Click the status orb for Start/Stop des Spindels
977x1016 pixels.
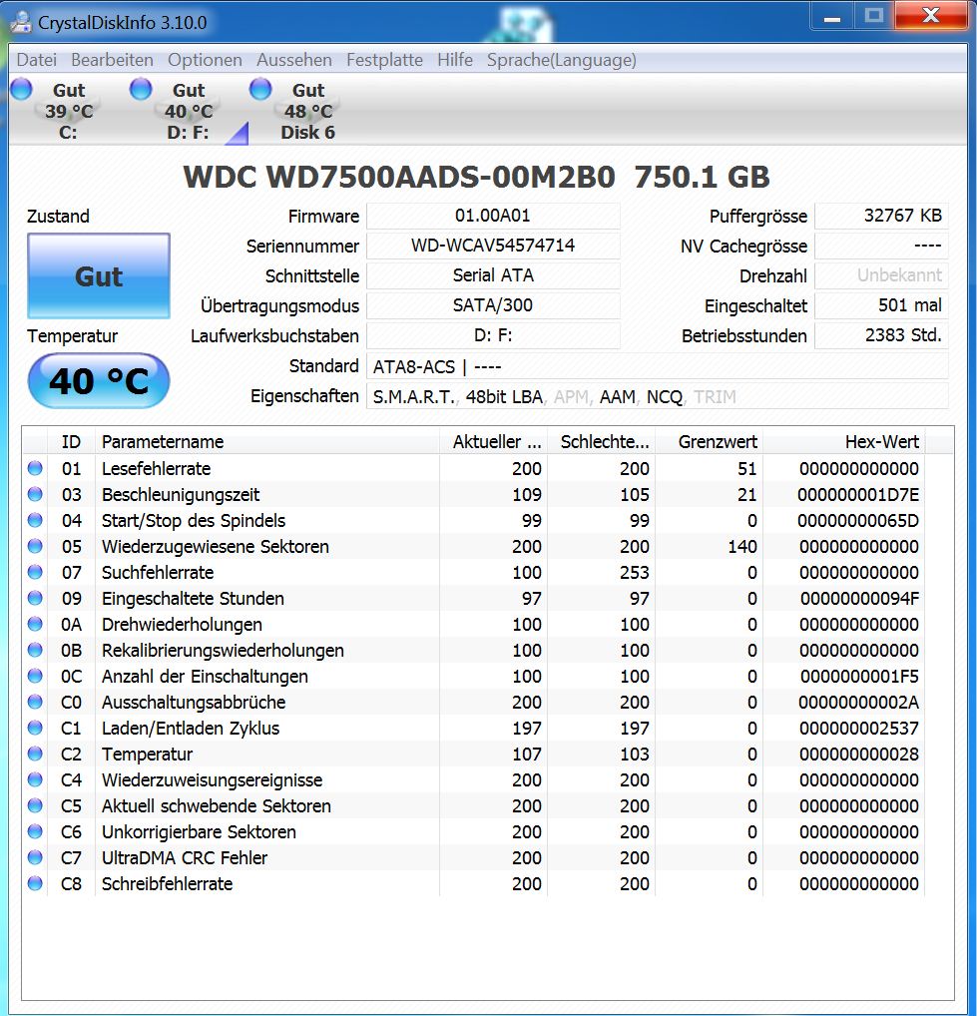tap(35, 520)
